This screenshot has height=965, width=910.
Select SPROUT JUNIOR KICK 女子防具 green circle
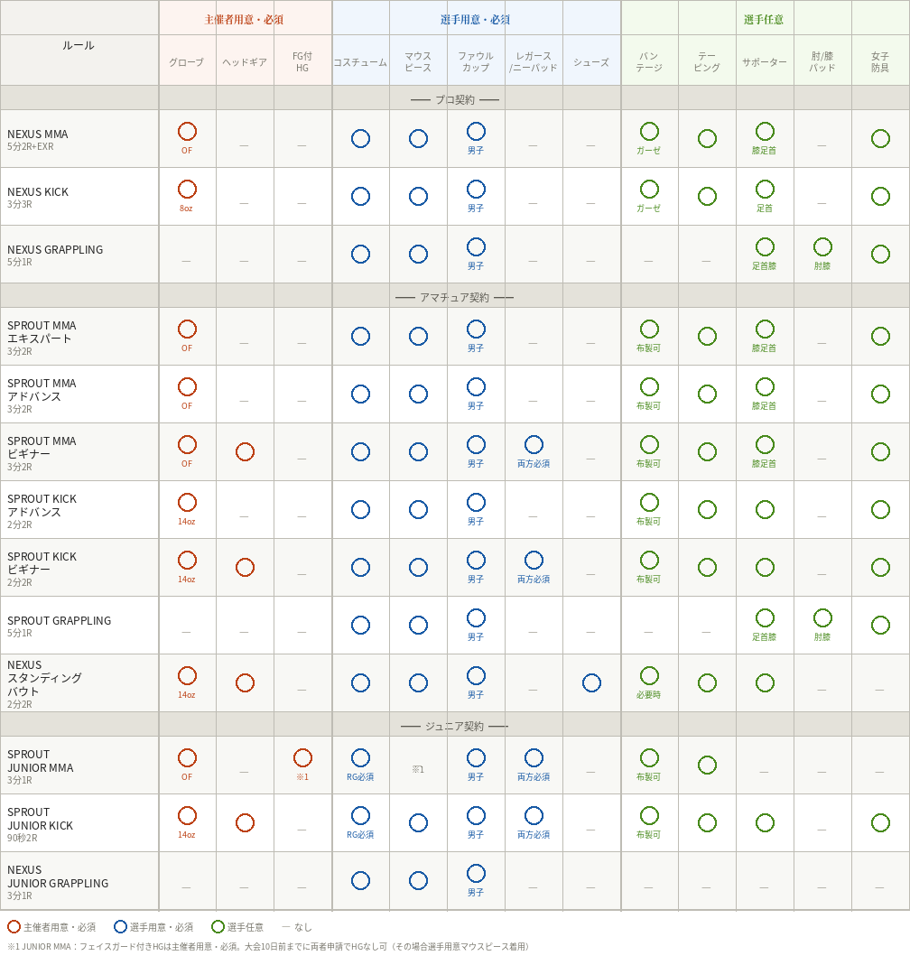[x=880, y=823]
